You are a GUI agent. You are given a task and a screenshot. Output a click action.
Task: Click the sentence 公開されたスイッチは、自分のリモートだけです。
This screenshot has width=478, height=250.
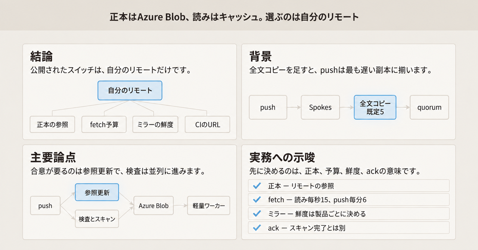(111, 70)
